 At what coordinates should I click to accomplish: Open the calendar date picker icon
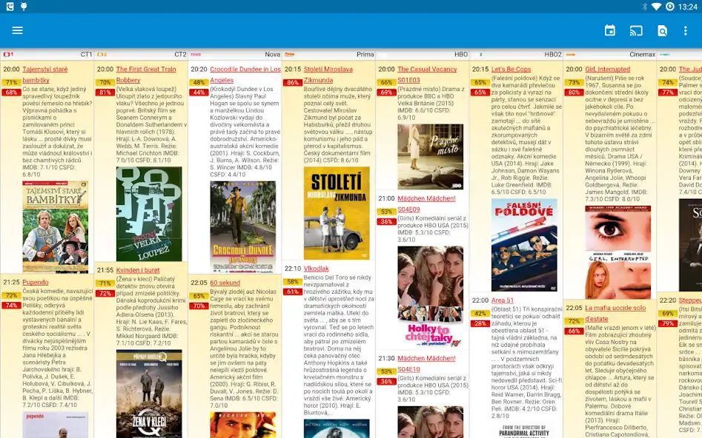[610, 30]
